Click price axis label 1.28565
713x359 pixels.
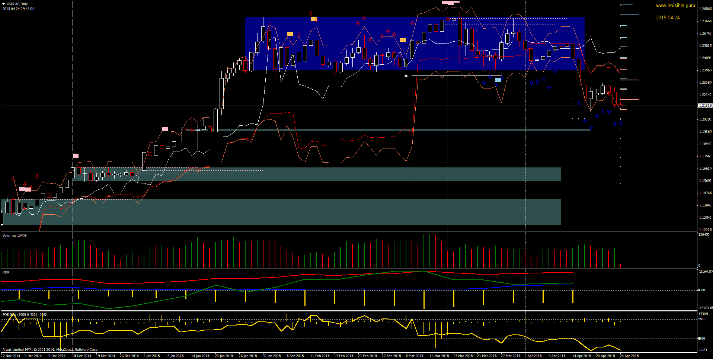pyautogui.click(x=706, y=9)
